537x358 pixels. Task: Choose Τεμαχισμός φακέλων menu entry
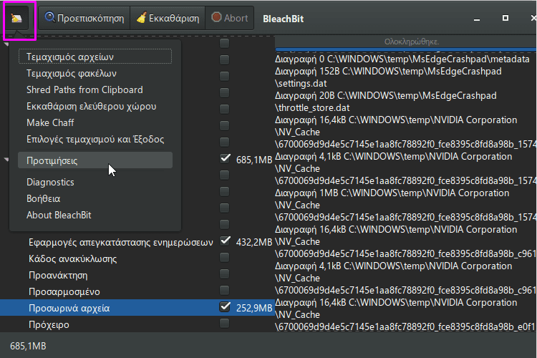[95, 73]
